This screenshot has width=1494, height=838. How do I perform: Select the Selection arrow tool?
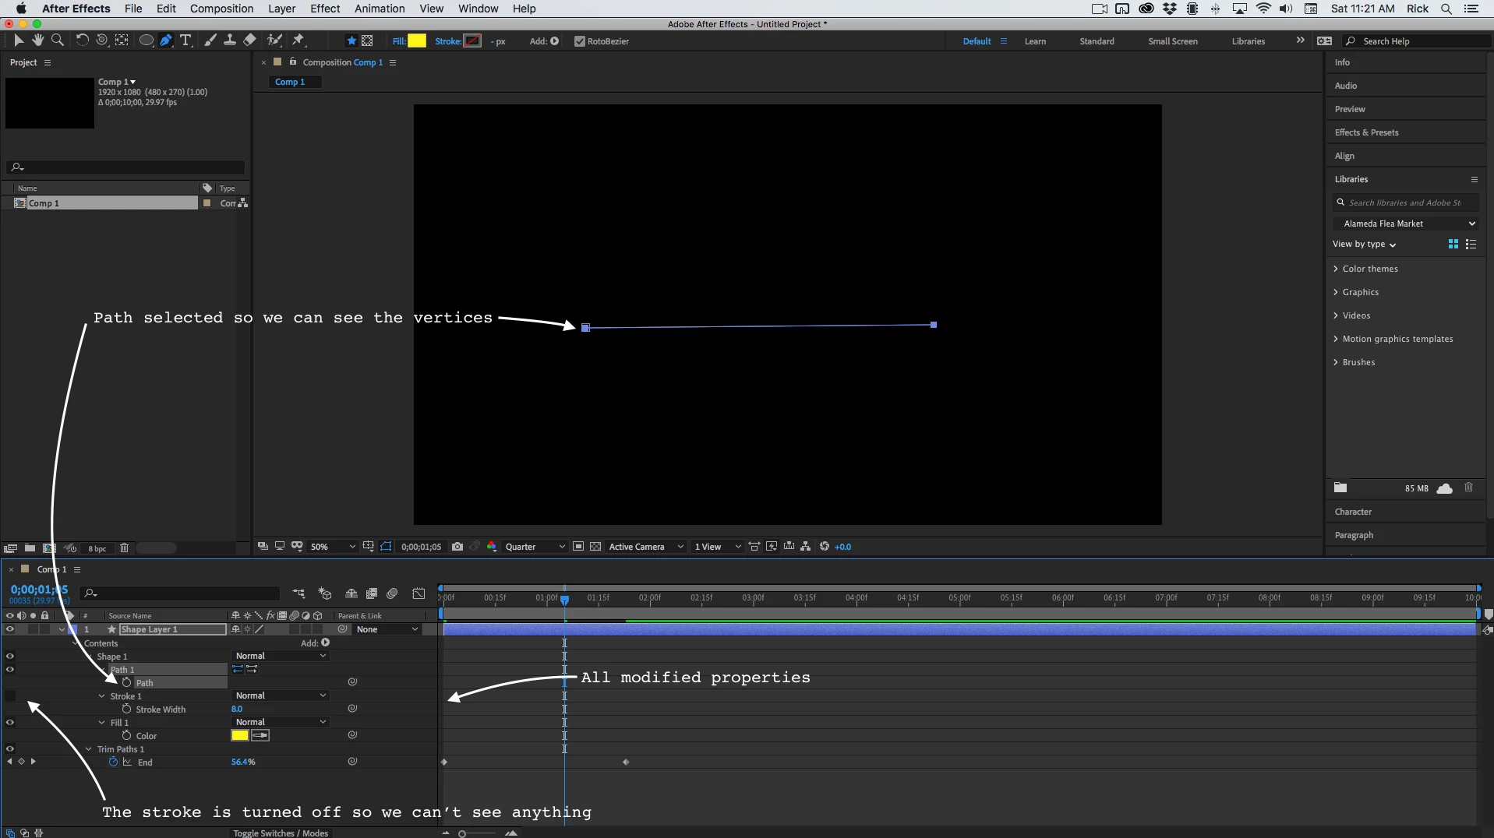point(19,40)
